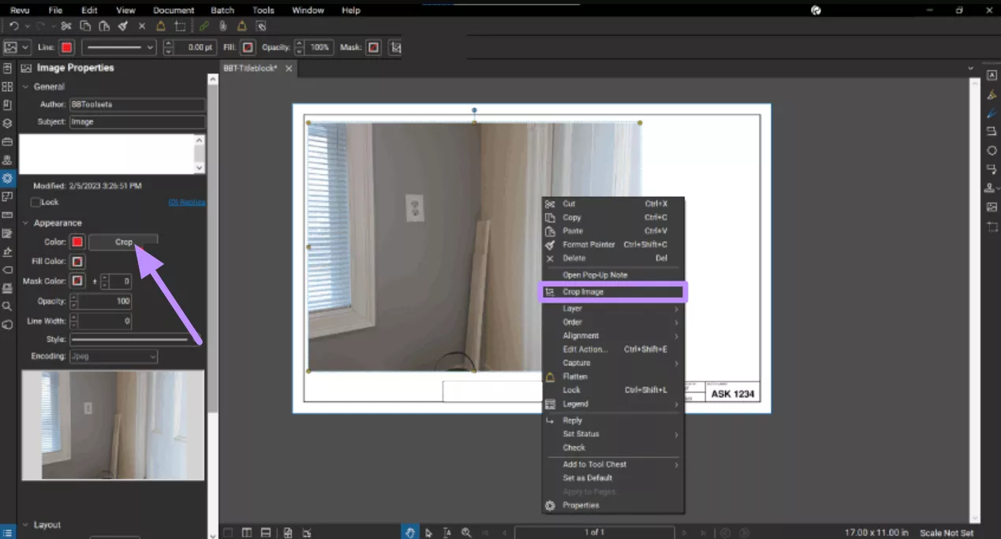Click the green measurement link icon in toolbar
Screen dimensions: 1001x539
[203, 25]
